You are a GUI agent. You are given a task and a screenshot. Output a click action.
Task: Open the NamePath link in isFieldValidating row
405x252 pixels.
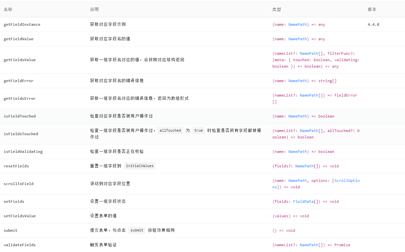297,152
